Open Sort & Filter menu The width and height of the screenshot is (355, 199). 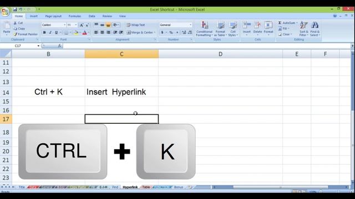pyautogui.click(x=303, y=29)
